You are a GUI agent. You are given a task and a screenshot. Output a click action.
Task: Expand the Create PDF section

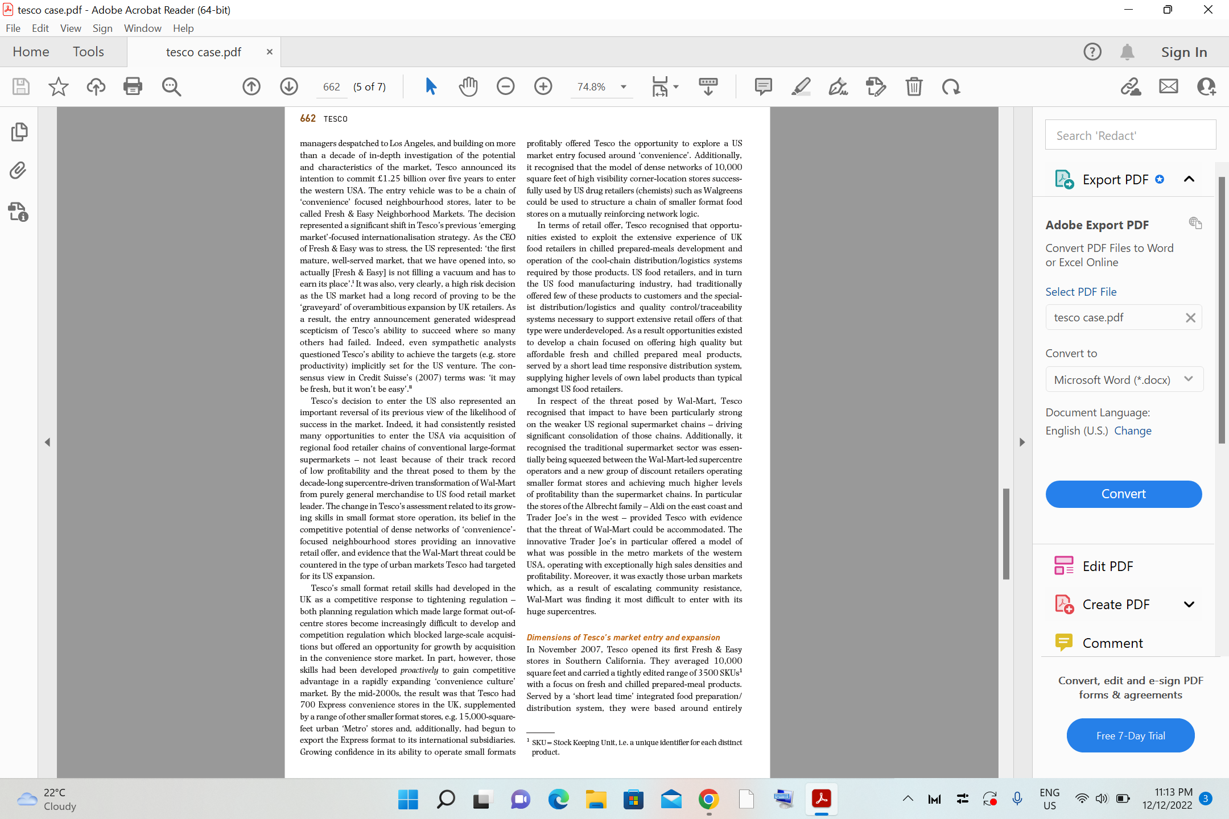(x=1189, y=604)
